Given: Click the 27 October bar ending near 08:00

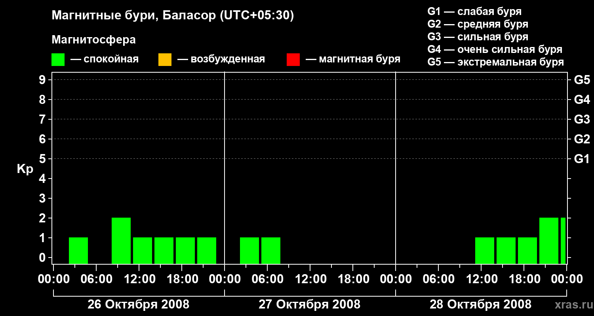Looking at the screenshot, I should point(271,250).
